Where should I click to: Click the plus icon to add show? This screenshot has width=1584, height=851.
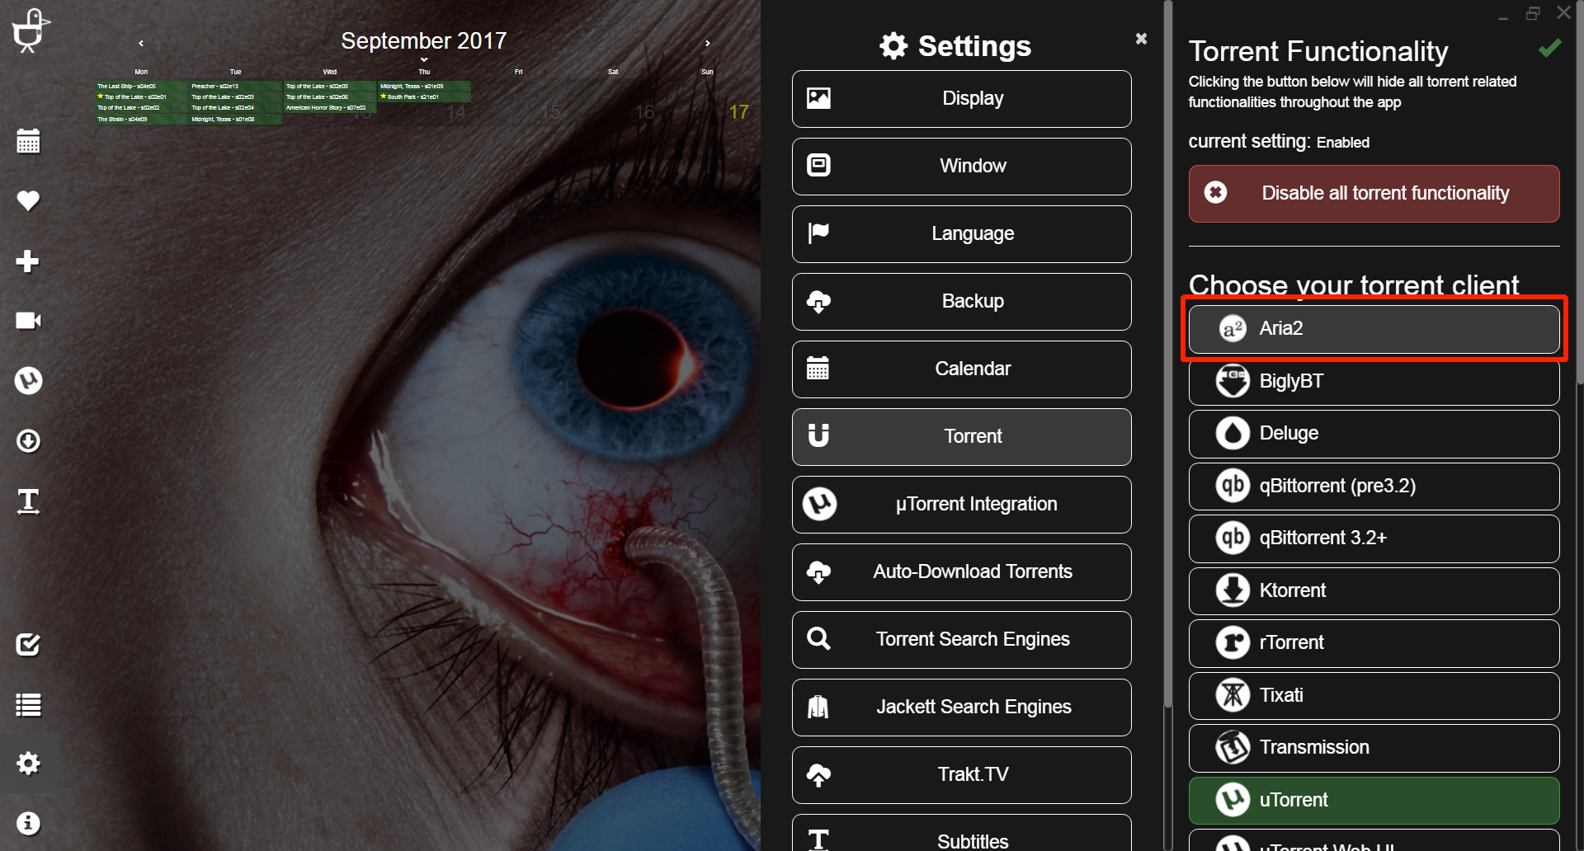(28, 261)
